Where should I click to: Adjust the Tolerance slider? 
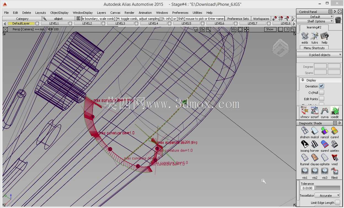327,188
